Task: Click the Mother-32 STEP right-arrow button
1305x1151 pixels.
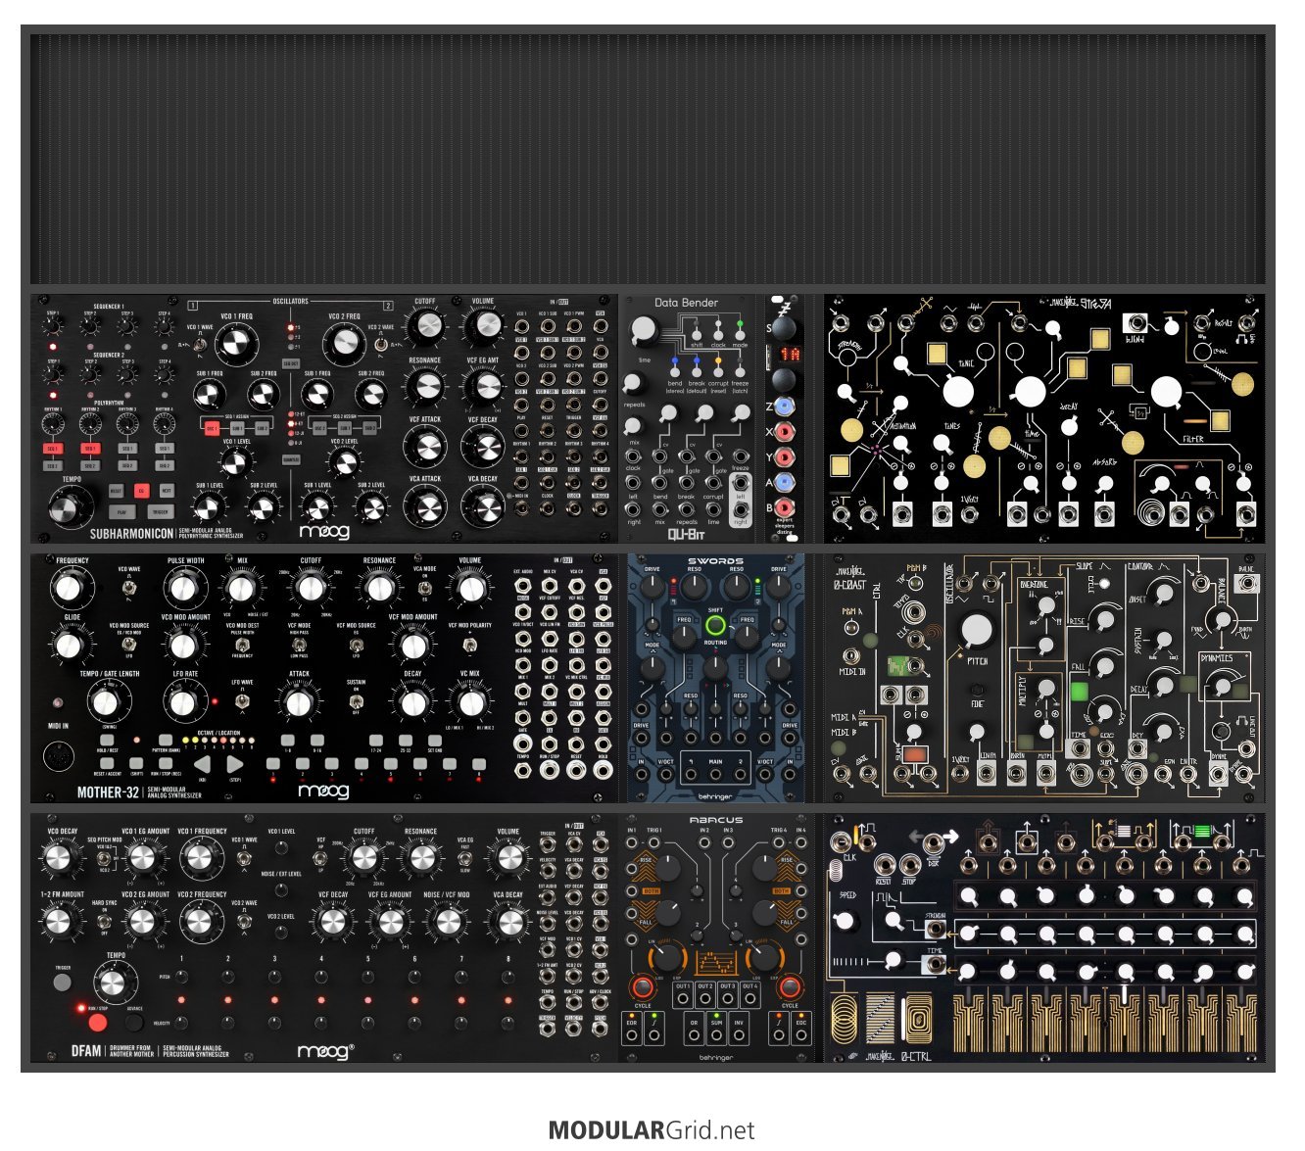Action: 235,765
